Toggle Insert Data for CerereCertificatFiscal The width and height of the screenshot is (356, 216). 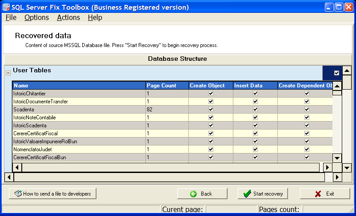[x=255, y=133]
